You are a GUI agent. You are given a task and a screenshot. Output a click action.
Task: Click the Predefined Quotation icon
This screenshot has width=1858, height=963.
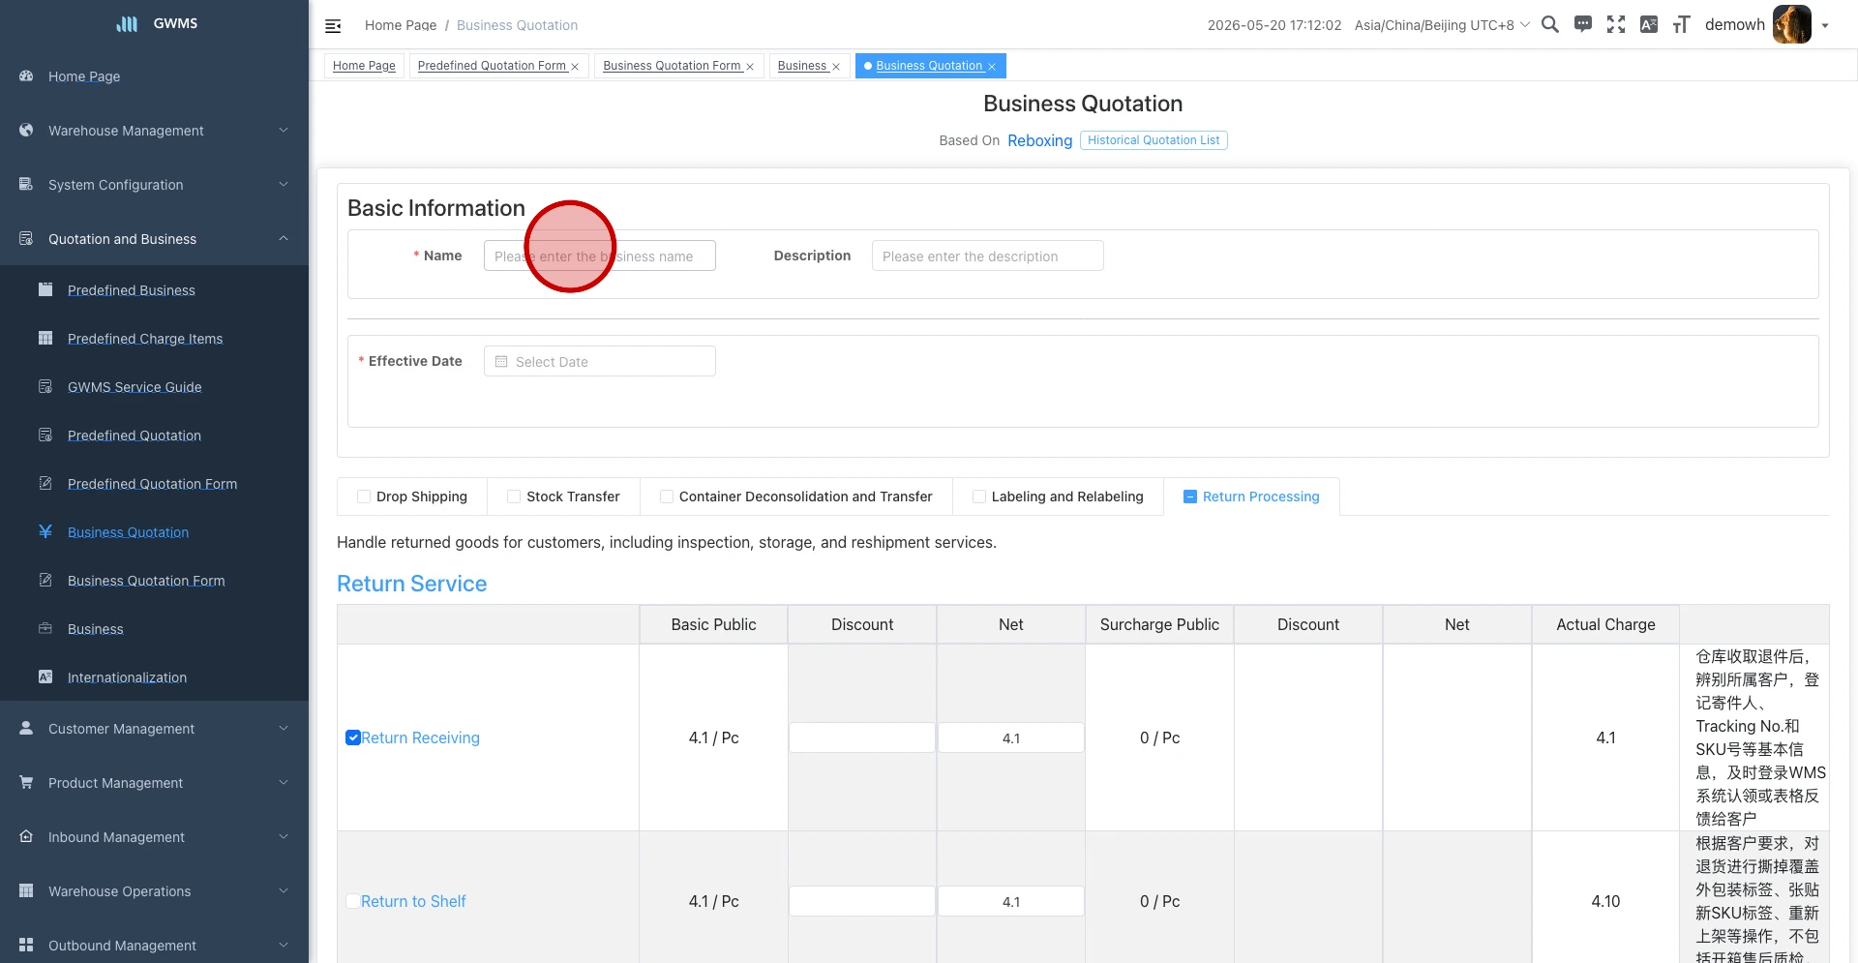pyautogui.click(x=45, y=435)
